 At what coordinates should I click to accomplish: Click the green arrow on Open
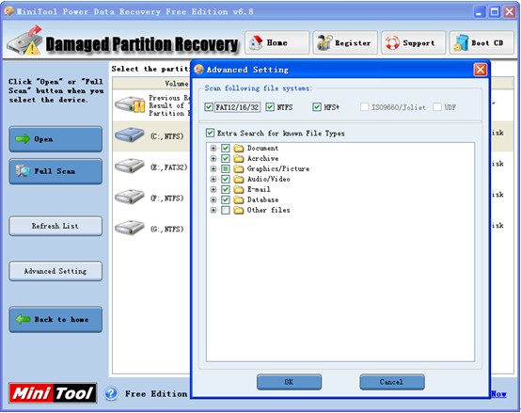pyautogui.click(x=23, y=139)
